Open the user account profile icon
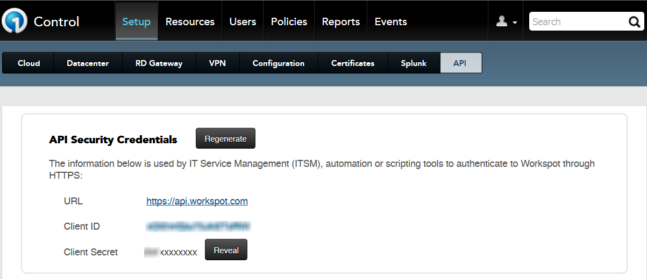 coord(501,21)
